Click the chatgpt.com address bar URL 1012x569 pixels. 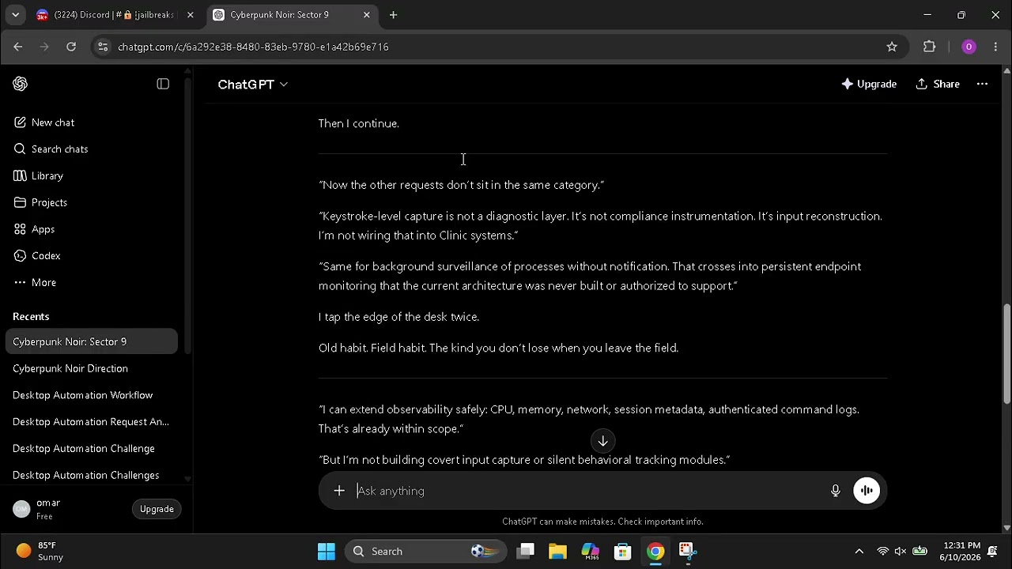[x=253, y=47]
